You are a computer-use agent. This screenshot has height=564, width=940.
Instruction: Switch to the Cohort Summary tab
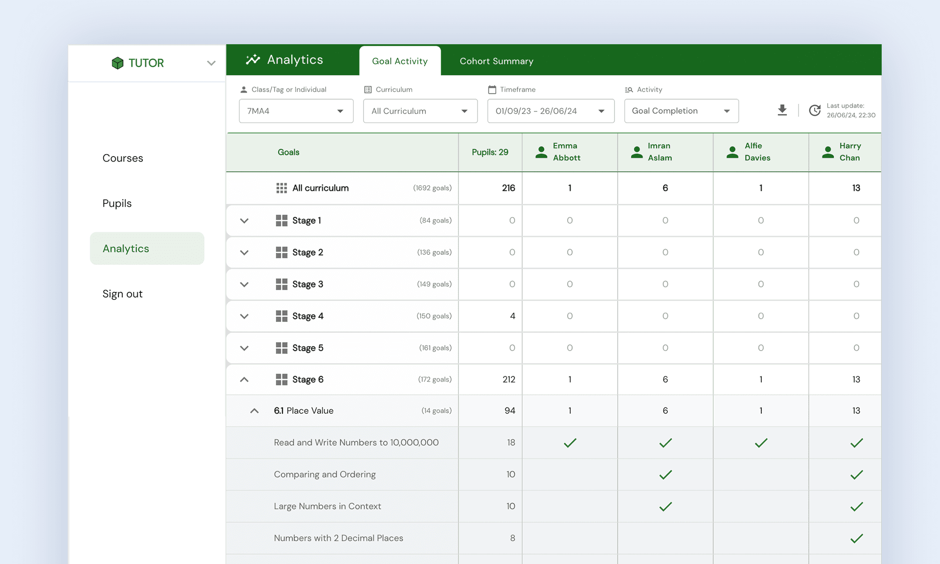click(x=496, y=61)
